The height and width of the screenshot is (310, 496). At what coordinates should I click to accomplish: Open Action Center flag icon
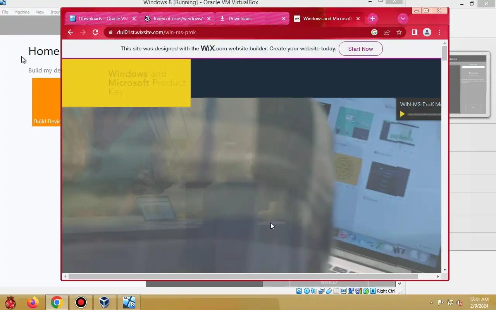pos(441,303)
